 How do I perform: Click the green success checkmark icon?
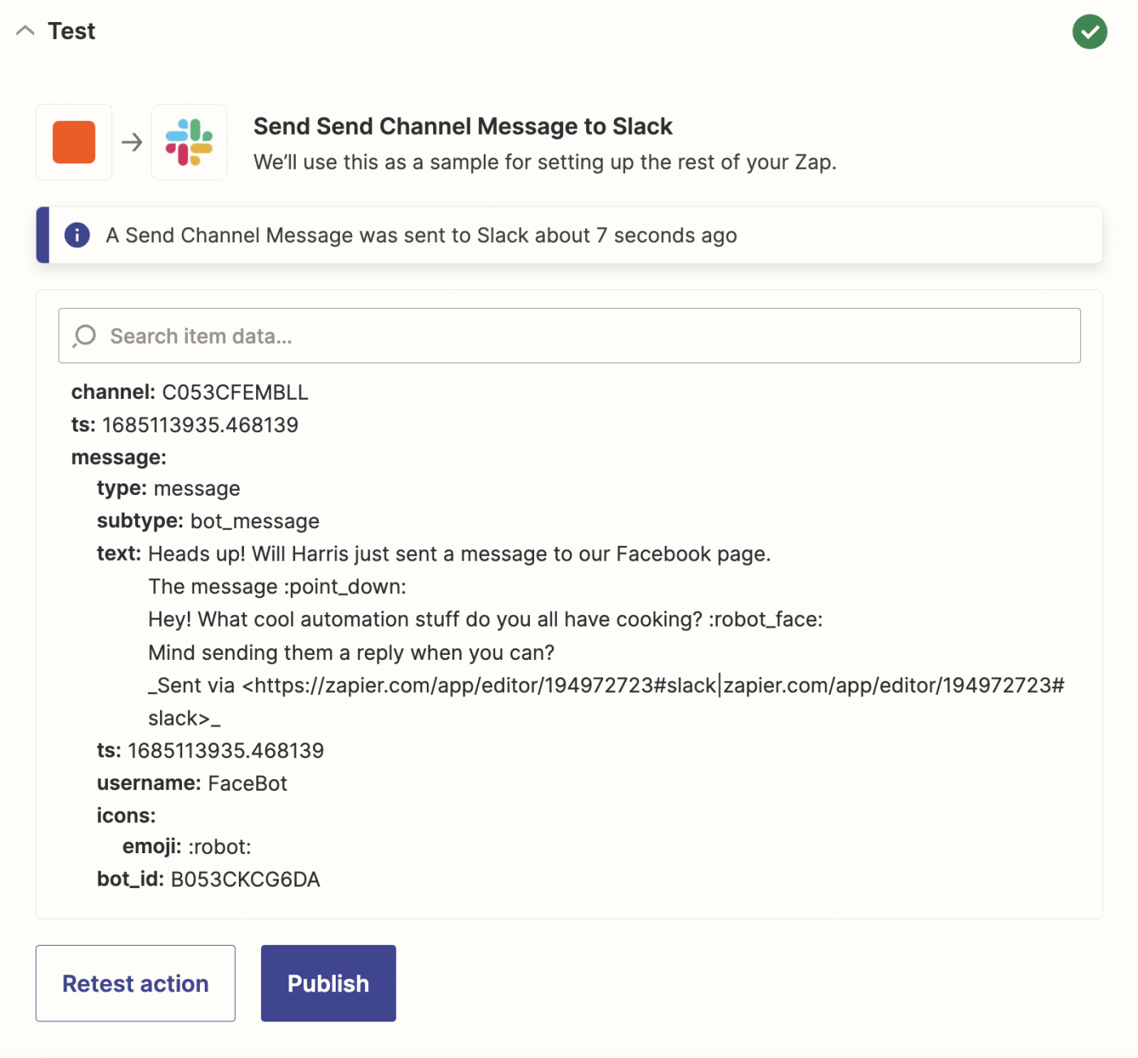1089,32
